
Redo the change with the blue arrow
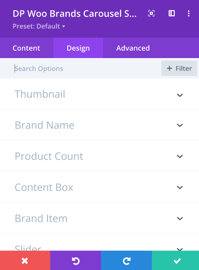pos(126,261)
